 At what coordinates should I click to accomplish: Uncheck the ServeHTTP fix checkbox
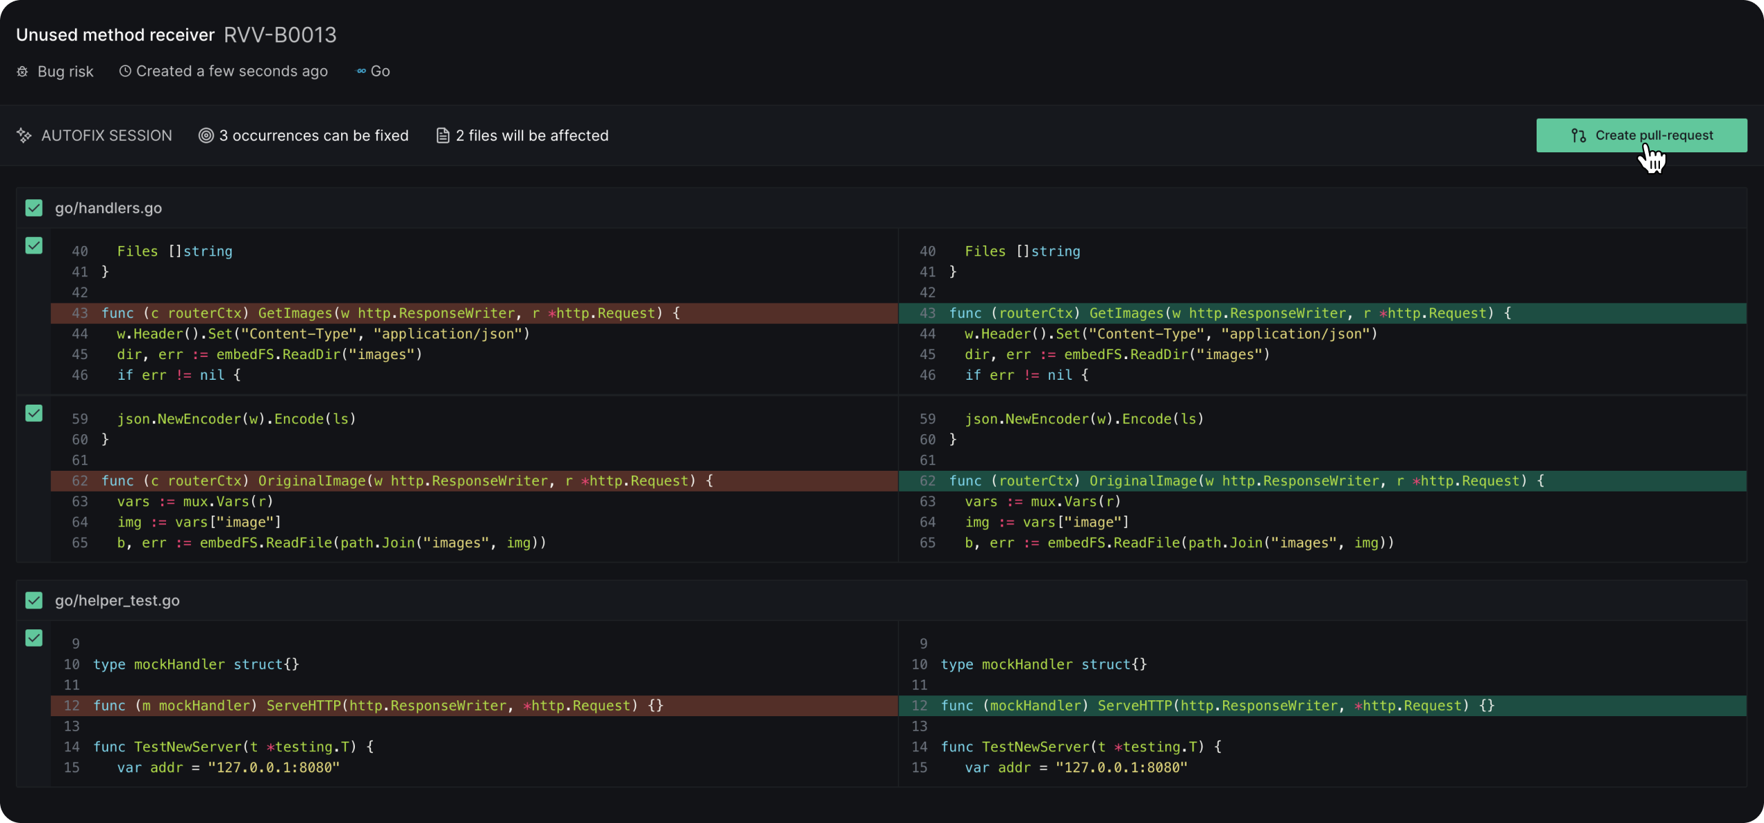[34, 638]
